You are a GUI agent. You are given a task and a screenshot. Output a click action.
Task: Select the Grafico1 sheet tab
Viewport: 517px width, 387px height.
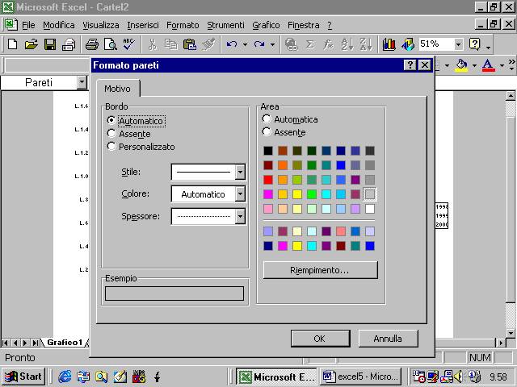65,342
